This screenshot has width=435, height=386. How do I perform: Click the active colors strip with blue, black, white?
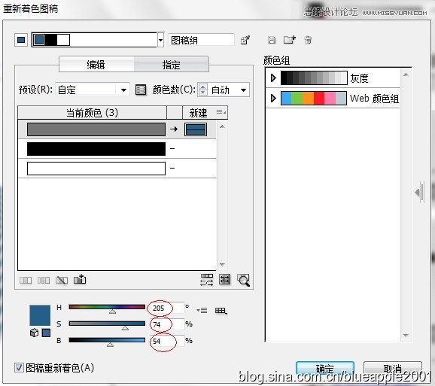click(x=52, y=40)
